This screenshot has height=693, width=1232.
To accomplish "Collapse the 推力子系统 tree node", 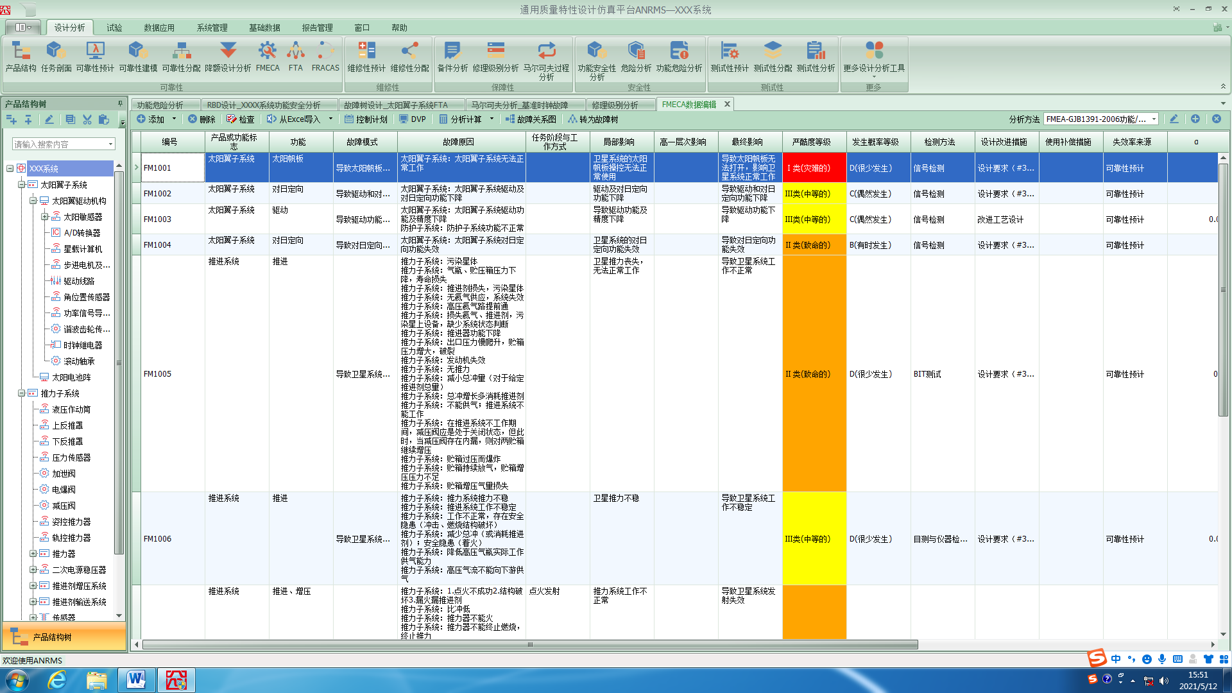I will click(21, 393).
